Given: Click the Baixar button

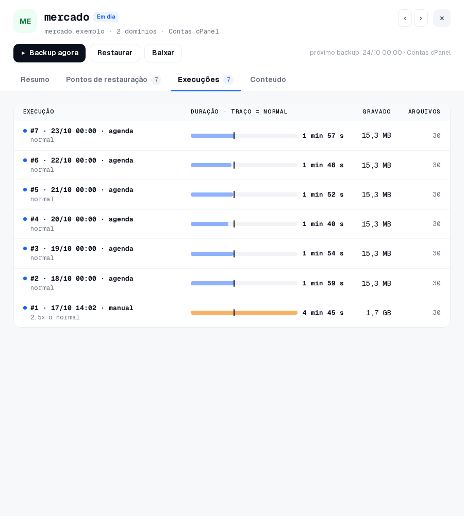Looking at the screenshot, I should [163, 53].
